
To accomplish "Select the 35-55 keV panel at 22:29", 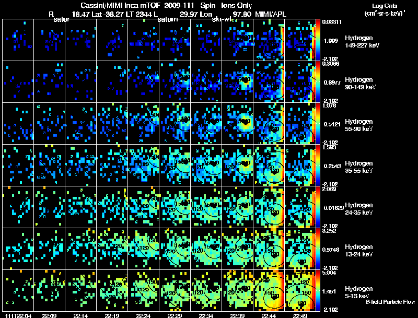I will tap(175, 166).
